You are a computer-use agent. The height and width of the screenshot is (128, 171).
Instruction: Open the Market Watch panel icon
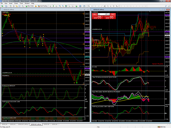[11, 6]
